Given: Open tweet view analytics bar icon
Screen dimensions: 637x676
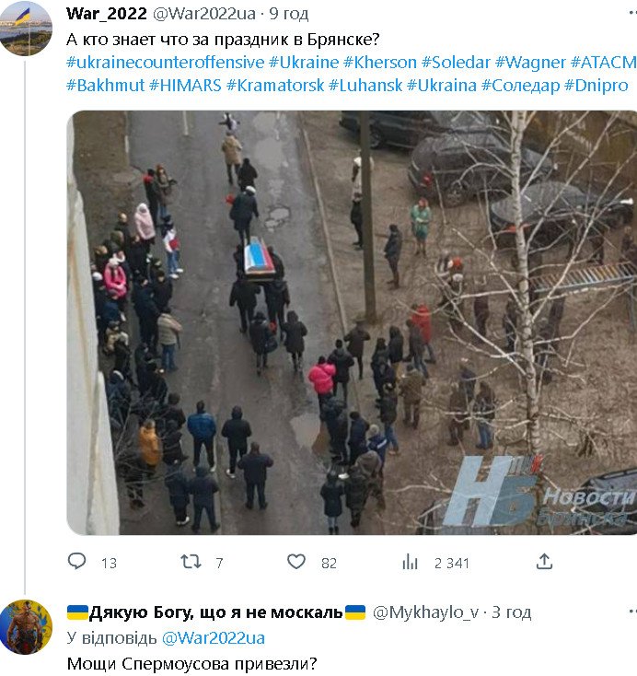Looking at the screenshot, I should (x=410, y=562).
